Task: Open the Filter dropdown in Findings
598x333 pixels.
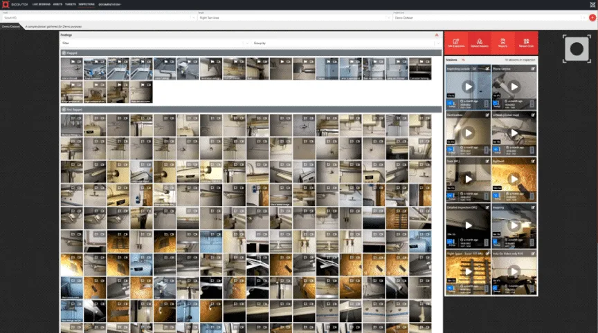Action: (x=156, y=44)
